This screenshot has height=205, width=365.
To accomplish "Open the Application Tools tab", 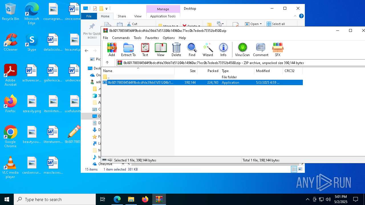I will [x=163, y=16].
